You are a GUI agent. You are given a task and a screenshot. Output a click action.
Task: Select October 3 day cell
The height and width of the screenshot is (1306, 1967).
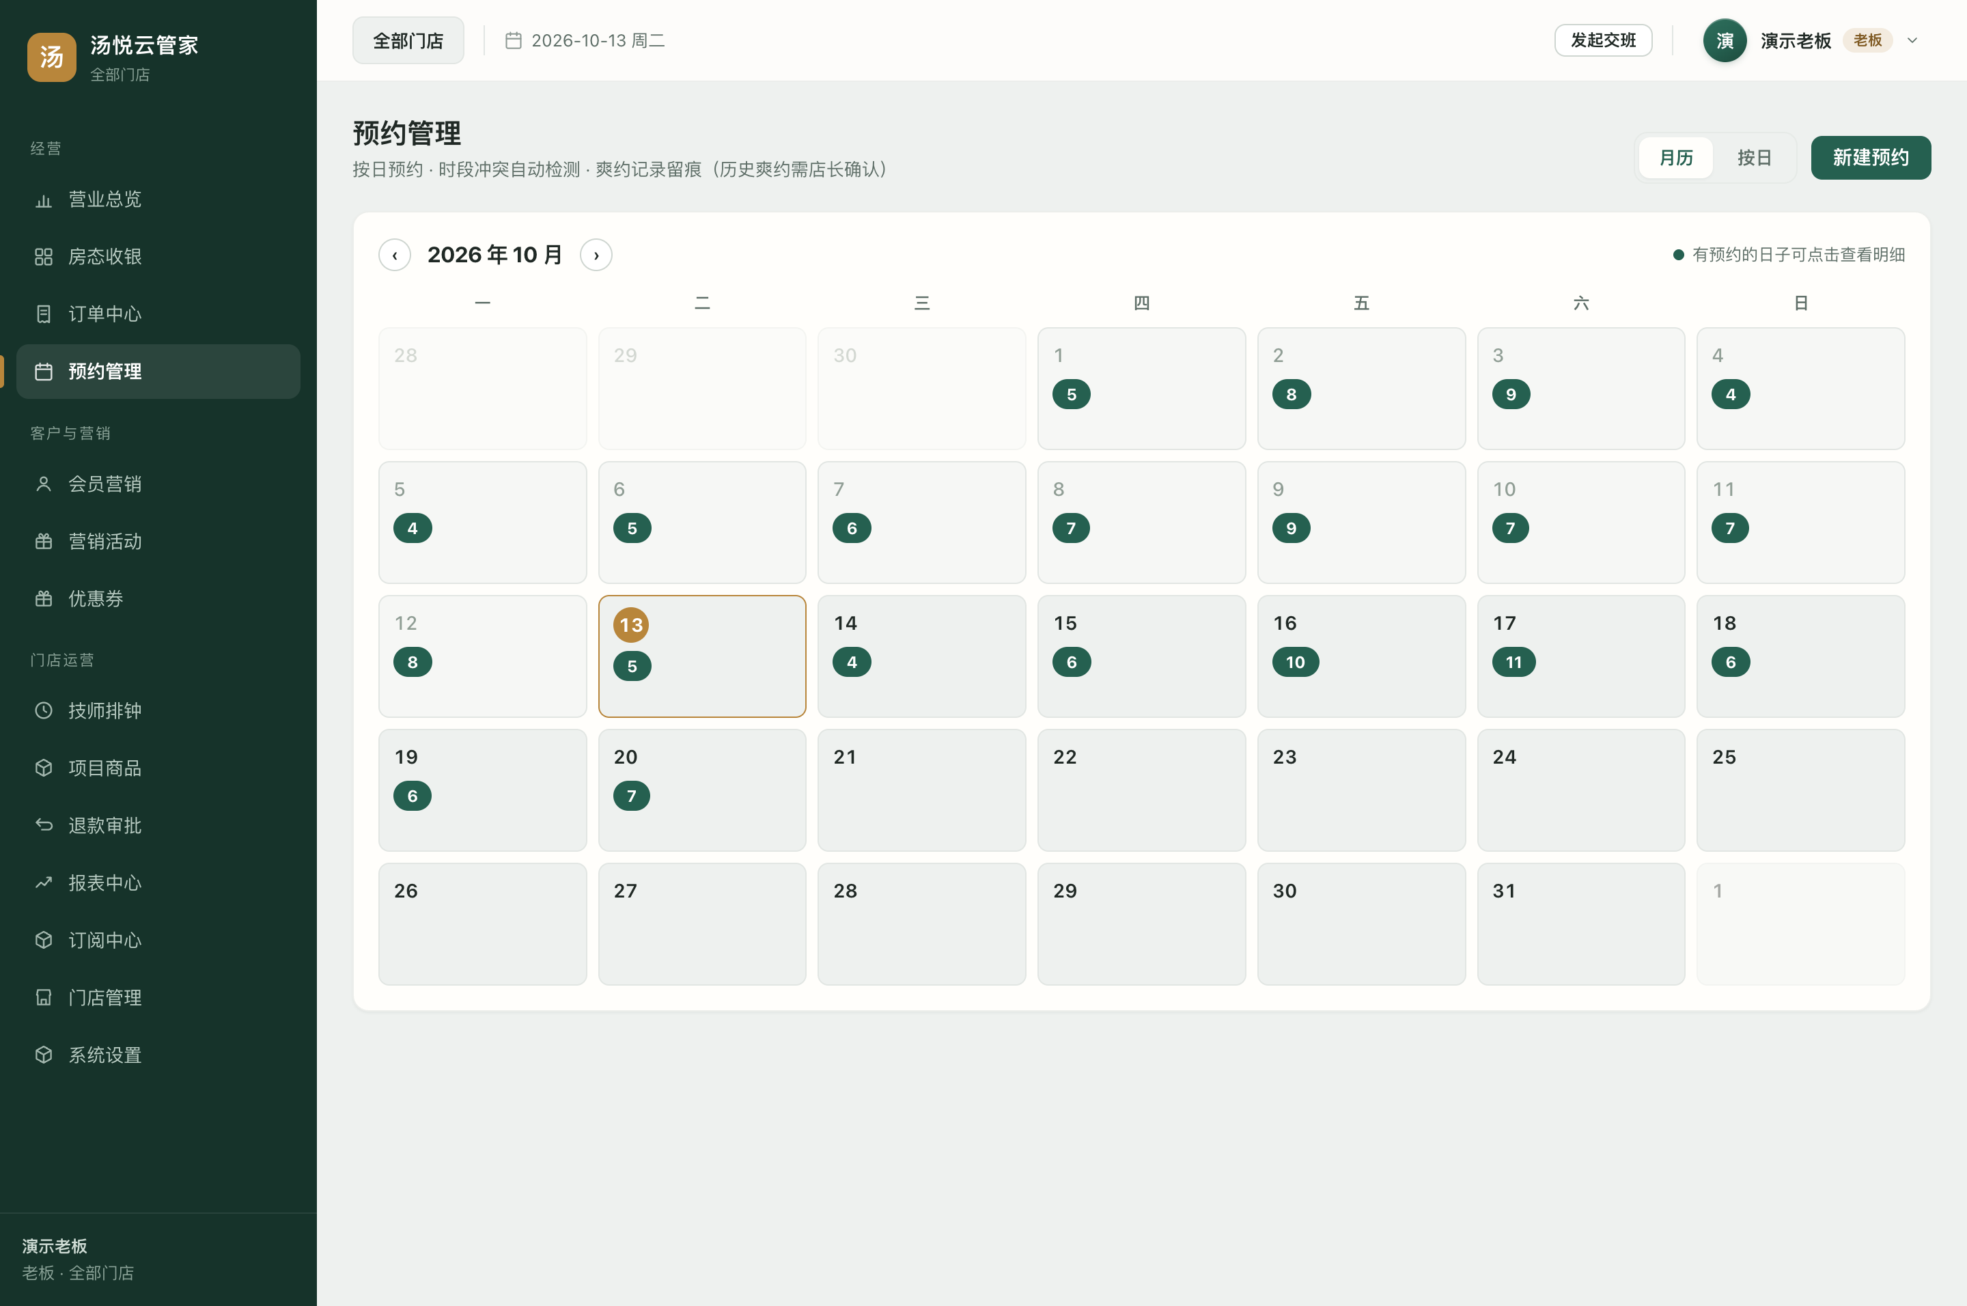(x=1580, y=389)
